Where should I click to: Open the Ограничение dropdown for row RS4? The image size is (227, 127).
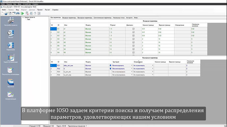pos(153,75)
